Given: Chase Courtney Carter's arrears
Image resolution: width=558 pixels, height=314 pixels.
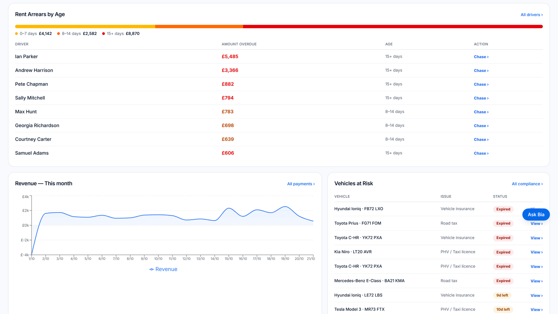Looking at the screenshot, I should [x=481, y=140].
